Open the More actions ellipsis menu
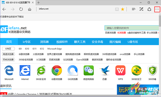 click(157, 9)
